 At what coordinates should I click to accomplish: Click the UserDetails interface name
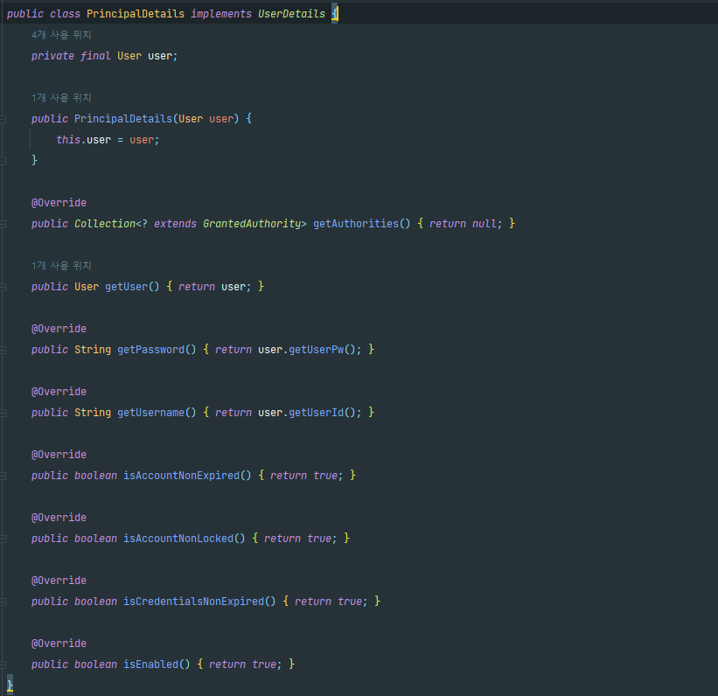pos(291,14)
